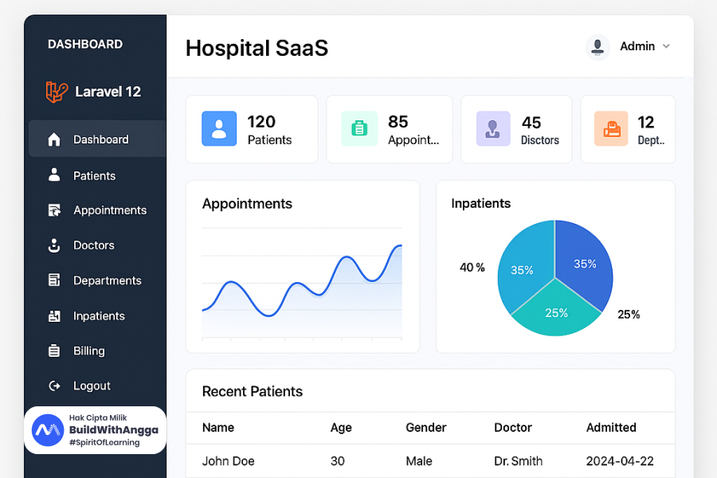Click the Inpatients bed icon in sidebar
The height and width of the screenshot is (478, 717).
tap(54, 316)
